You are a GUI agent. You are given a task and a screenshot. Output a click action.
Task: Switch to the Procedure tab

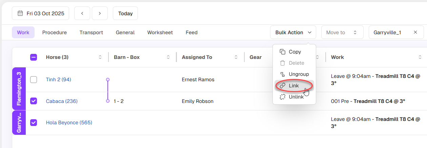[x=54, y=33]
